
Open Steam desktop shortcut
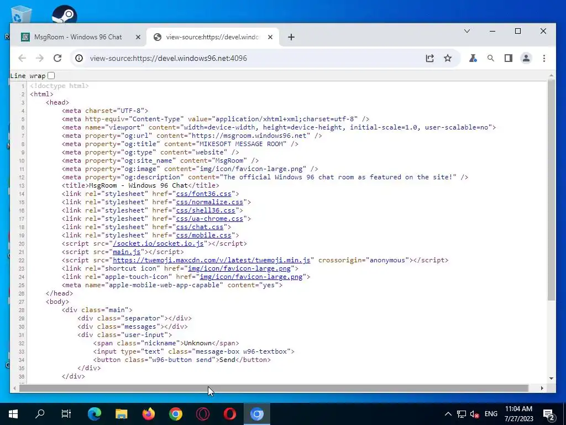coord(64,14)
